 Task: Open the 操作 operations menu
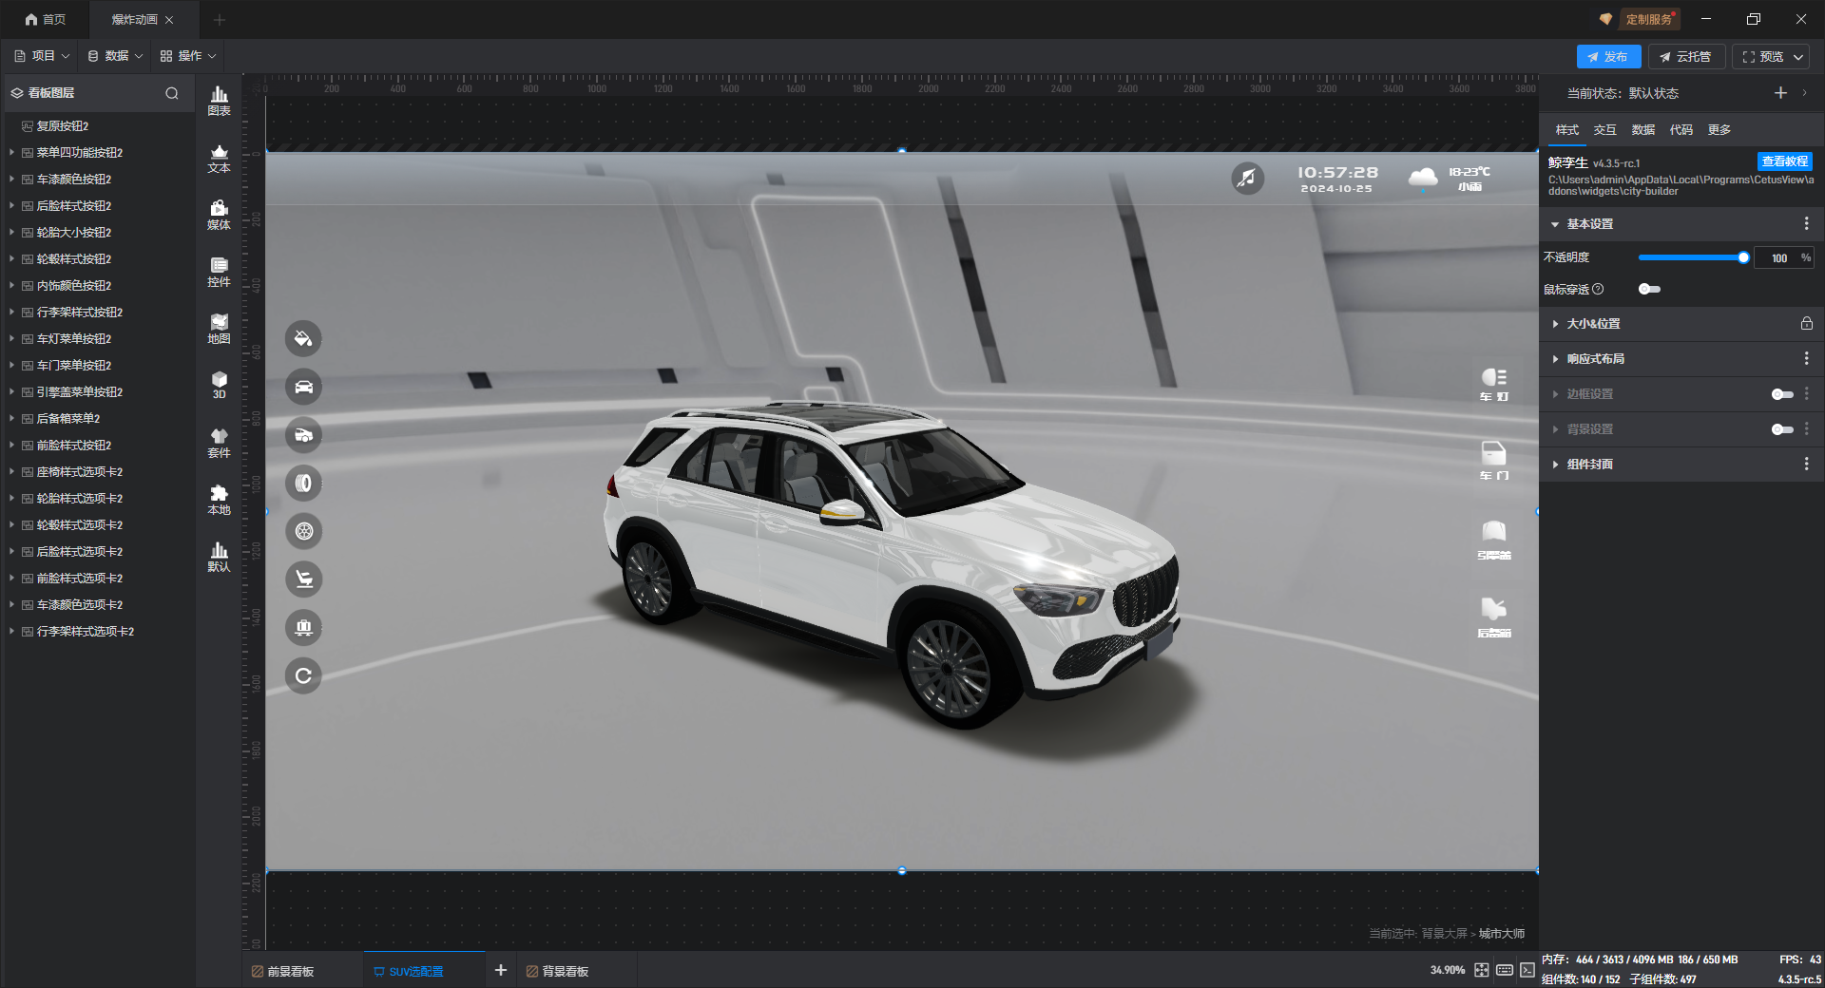click(x=188, y=56)
